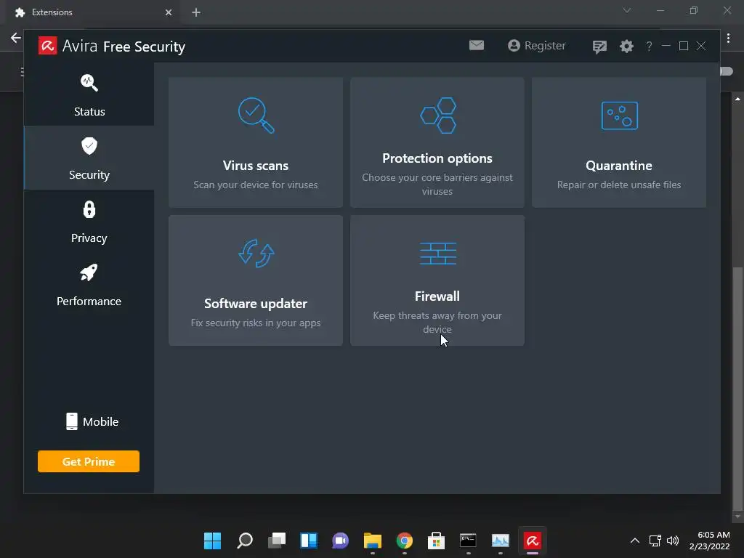Open Chrome tab search chevron
This screenshot has width=744, height=558.
627,10
